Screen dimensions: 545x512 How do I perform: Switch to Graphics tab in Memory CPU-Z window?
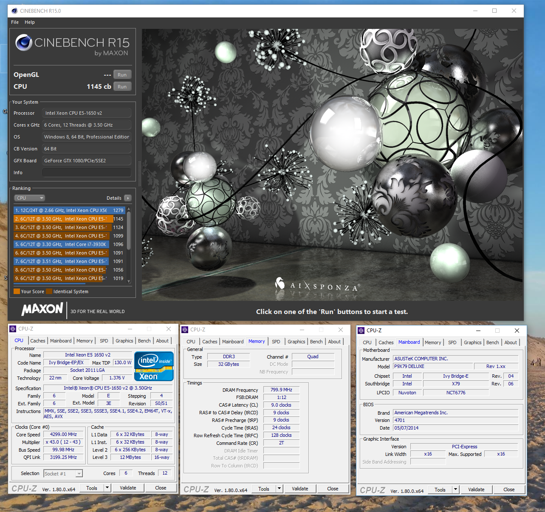tap(297, 342)
